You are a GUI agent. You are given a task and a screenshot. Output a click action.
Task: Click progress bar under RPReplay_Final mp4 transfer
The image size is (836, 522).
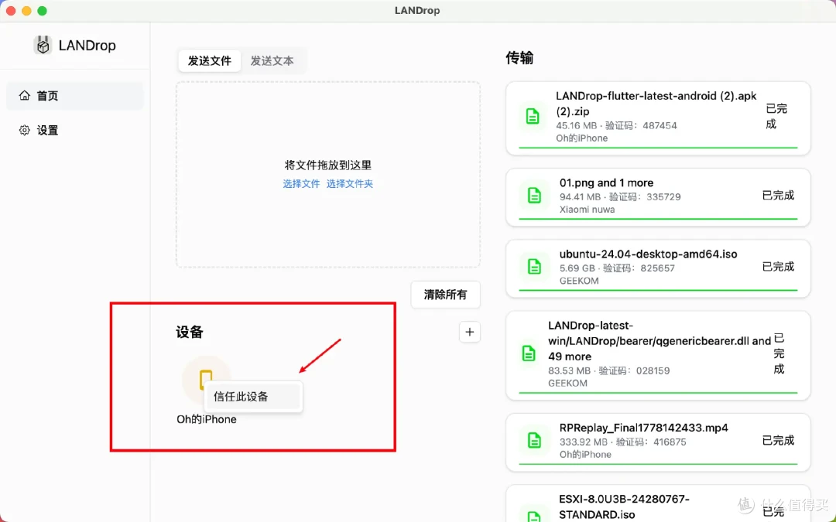point(658,464)
